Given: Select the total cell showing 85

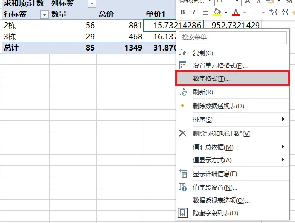Looking at the screenshot, I should pyautogui.click(x=73, y=48).
